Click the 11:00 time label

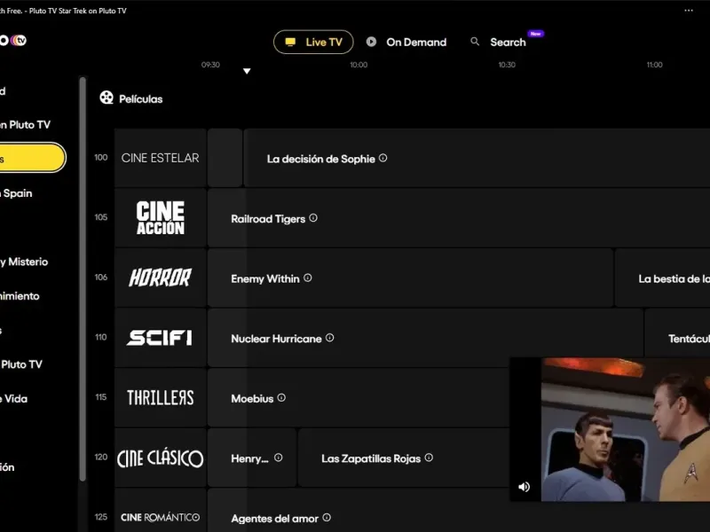coord(654,65)
